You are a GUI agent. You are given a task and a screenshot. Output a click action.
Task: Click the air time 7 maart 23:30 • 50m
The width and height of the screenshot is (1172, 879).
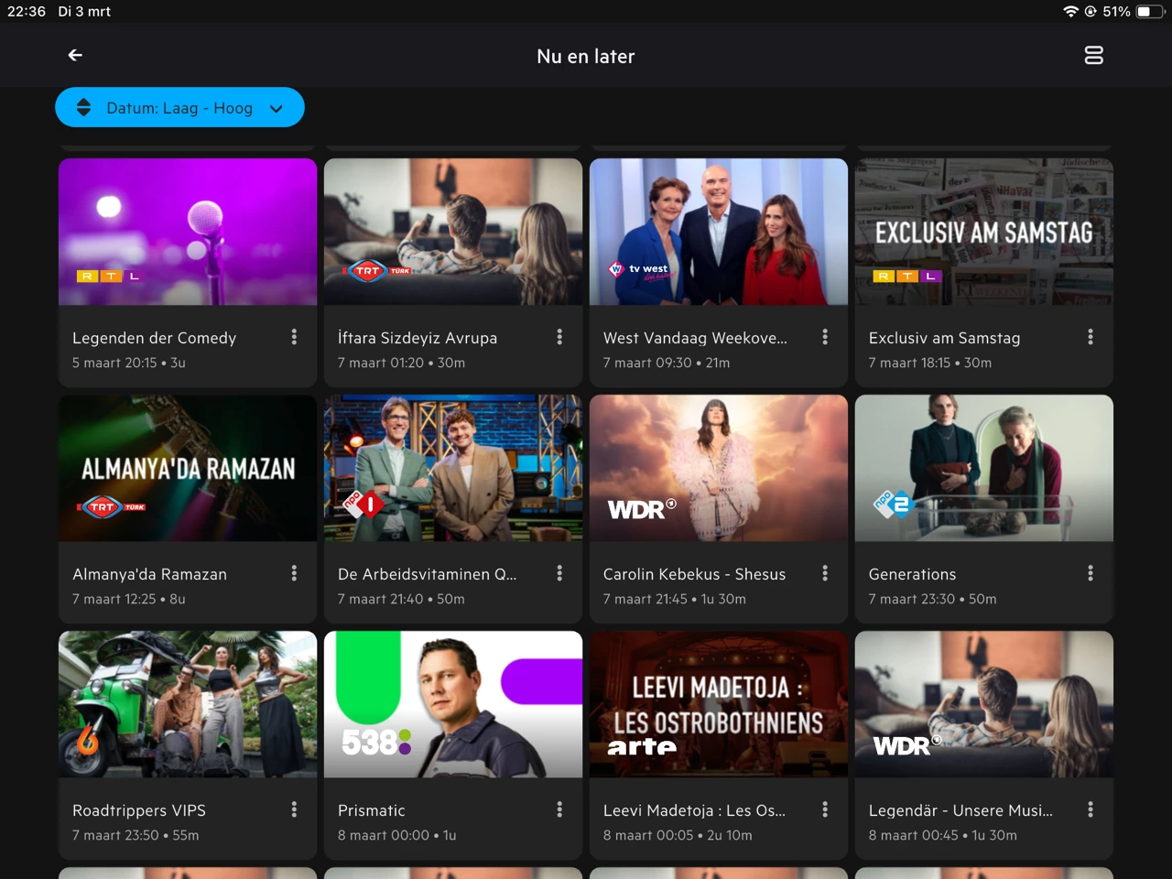coord(933,599)
